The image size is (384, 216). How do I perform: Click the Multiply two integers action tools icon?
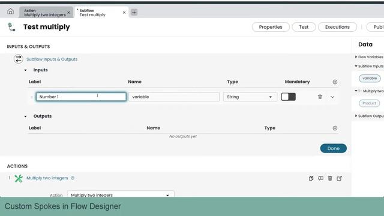pyautogui.click(x=19, y=179)
